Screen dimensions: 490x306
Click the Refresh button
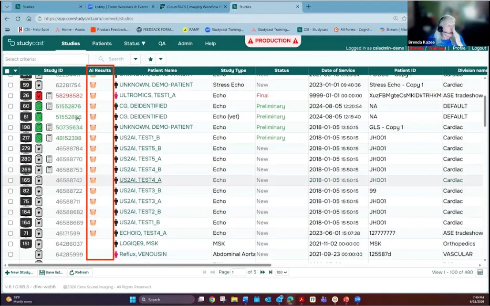[79, 272]
